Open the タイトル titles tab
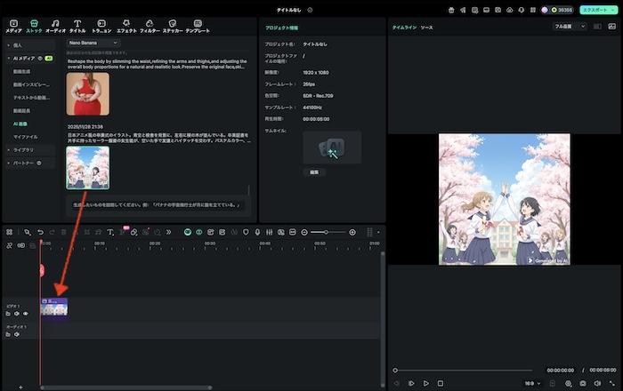Screen dimensions: 623x391 coord(77,26)
